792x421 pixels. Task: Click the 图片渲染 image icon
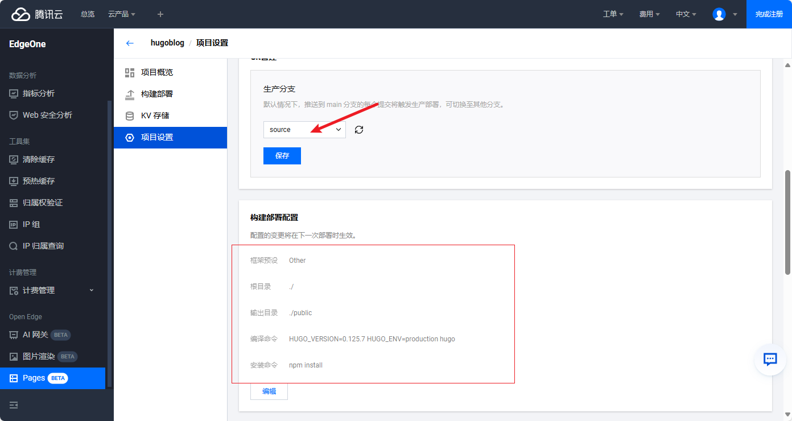(14, 356)
